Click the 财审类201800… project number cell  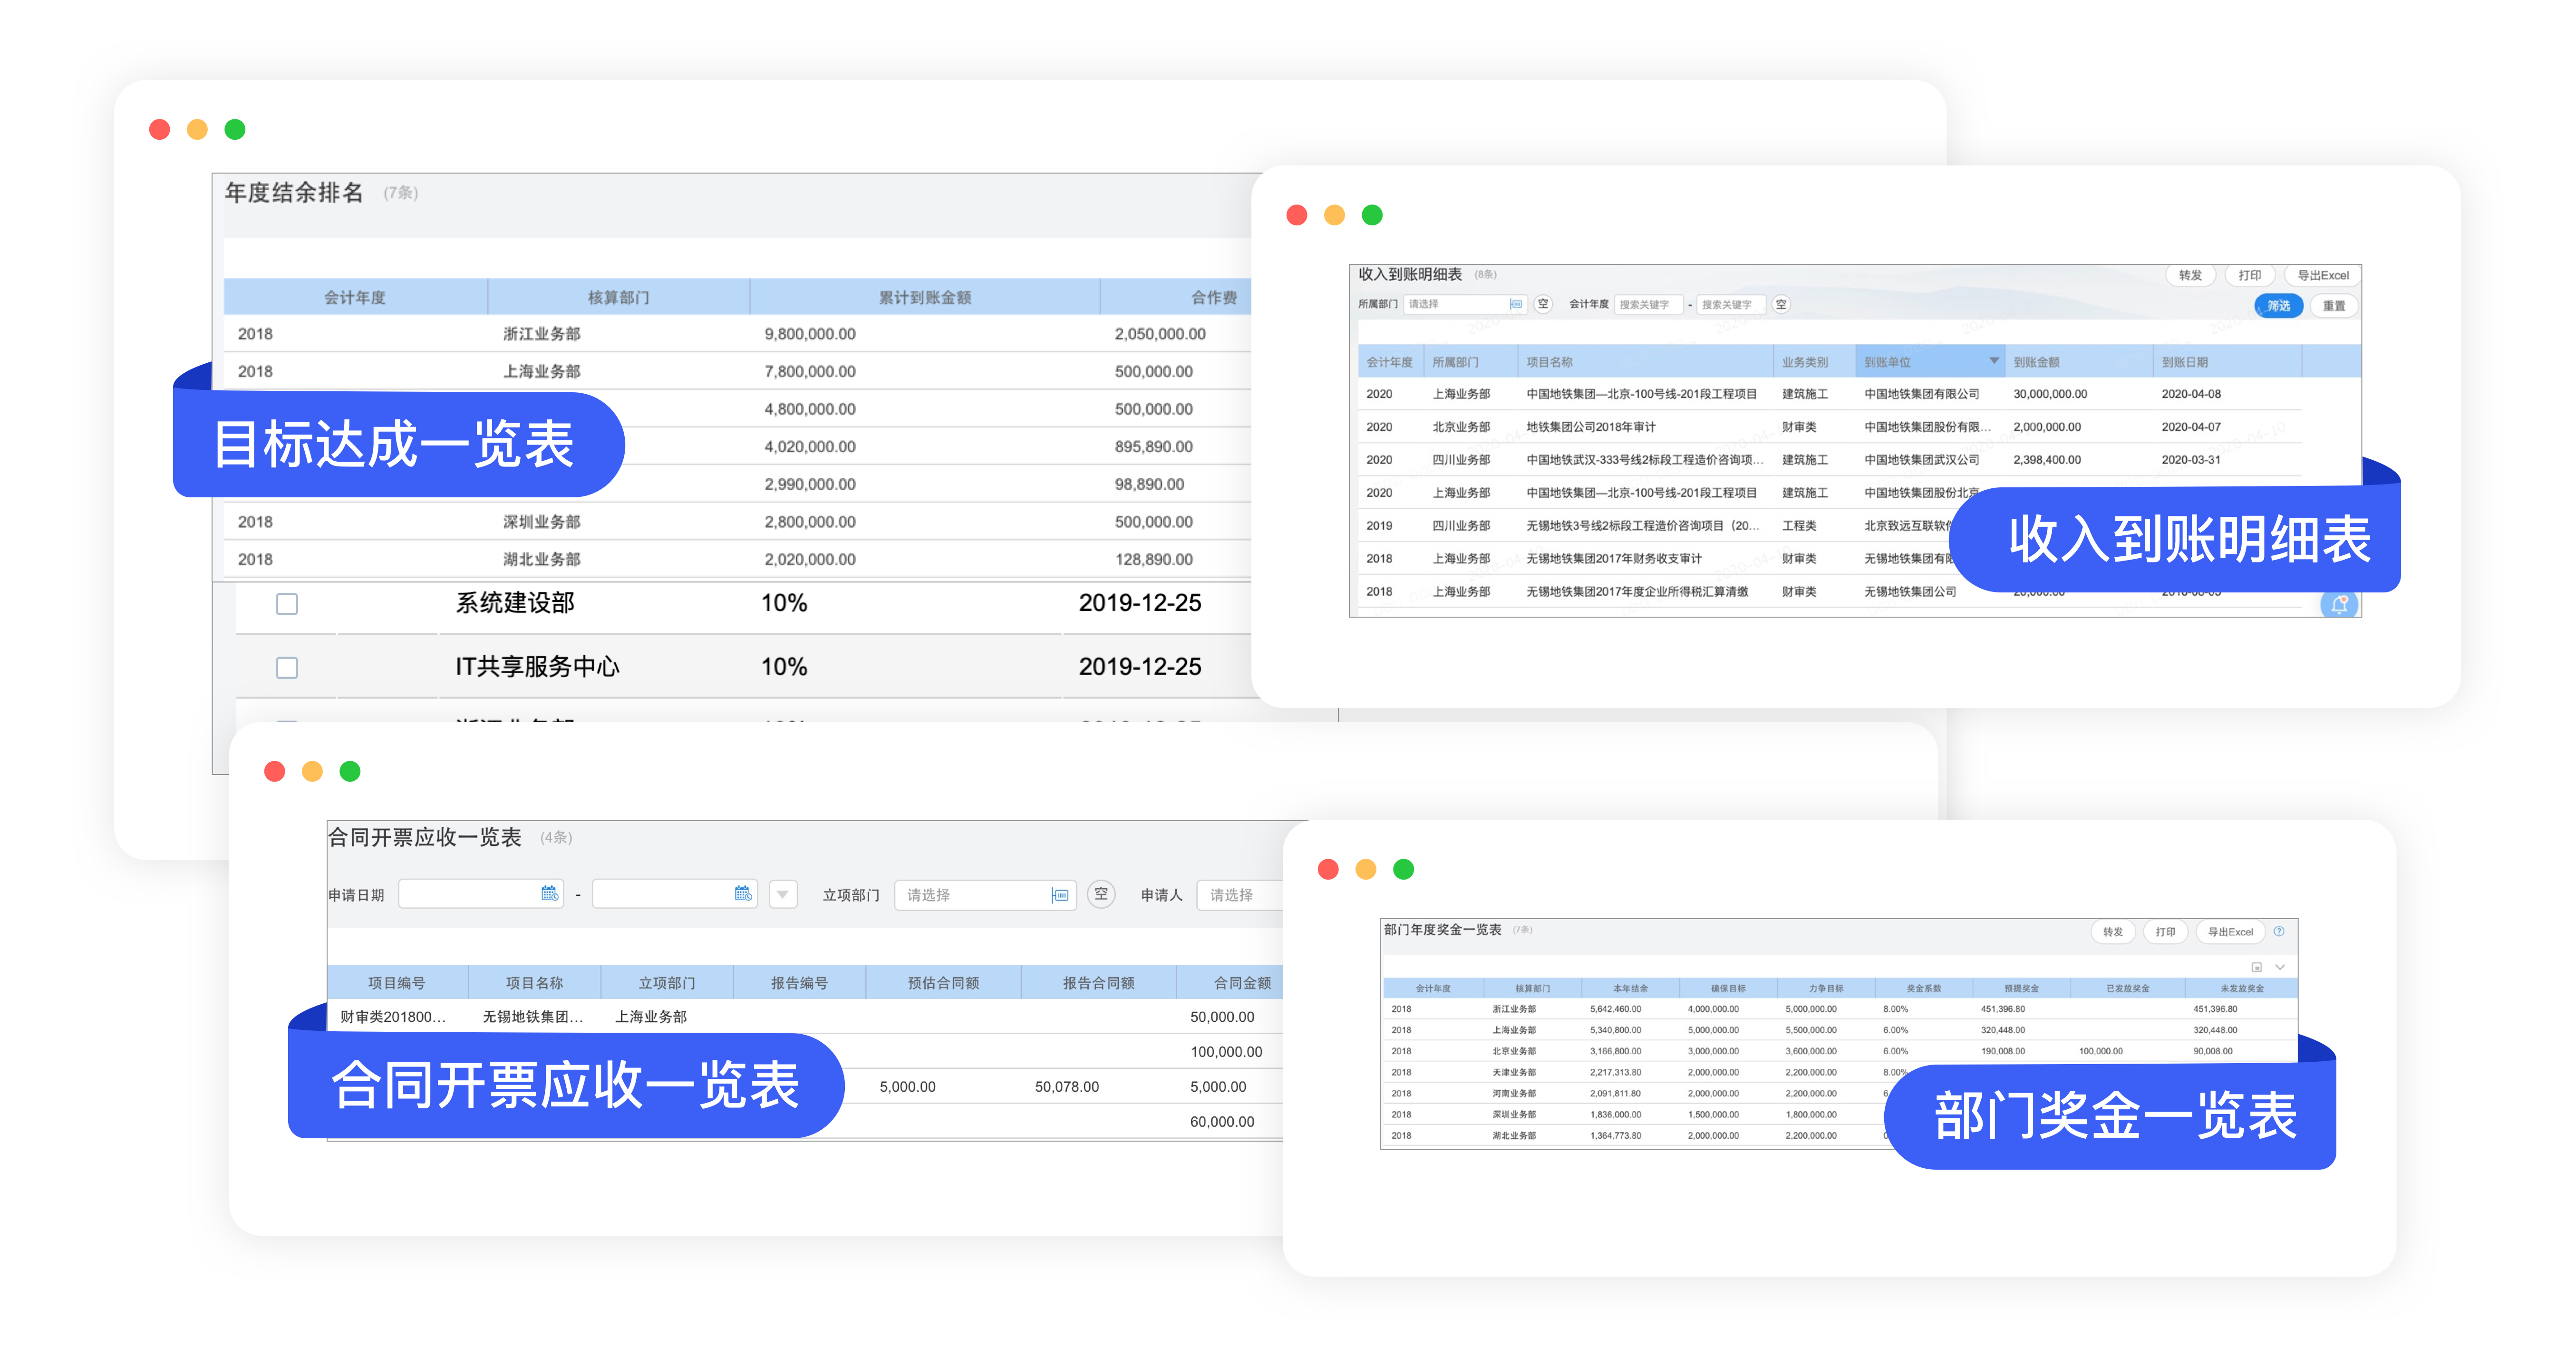[393, 1017]
